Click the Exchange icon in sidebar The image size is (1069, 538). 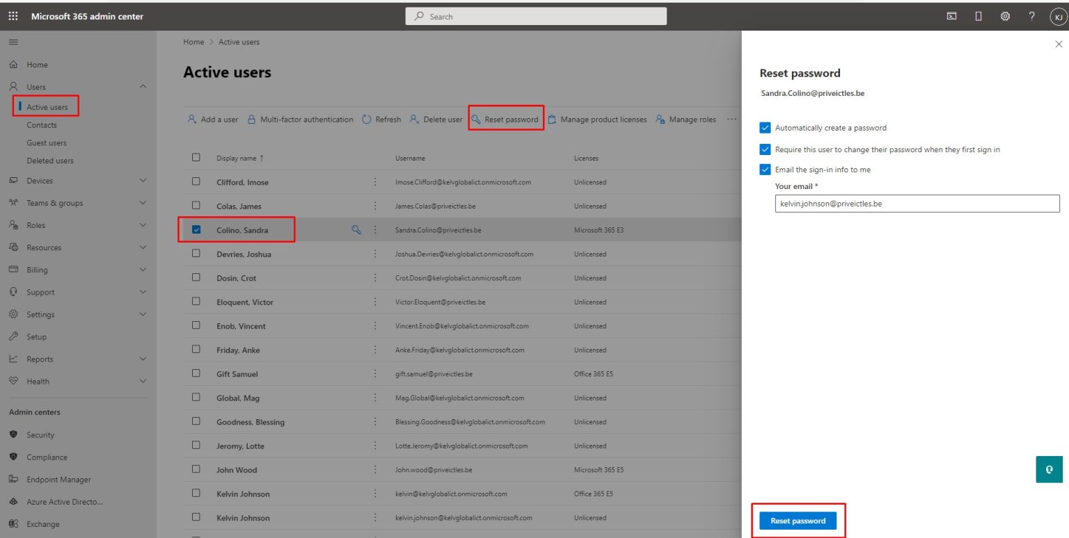tap(13, 524)
